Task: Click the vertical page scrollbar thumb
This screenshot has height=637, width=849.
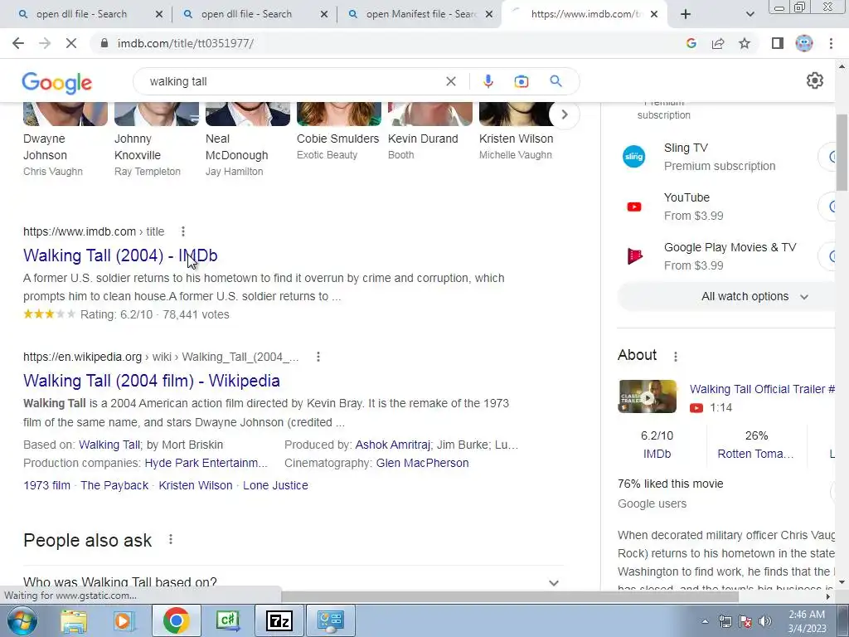Action: (842, 153)
